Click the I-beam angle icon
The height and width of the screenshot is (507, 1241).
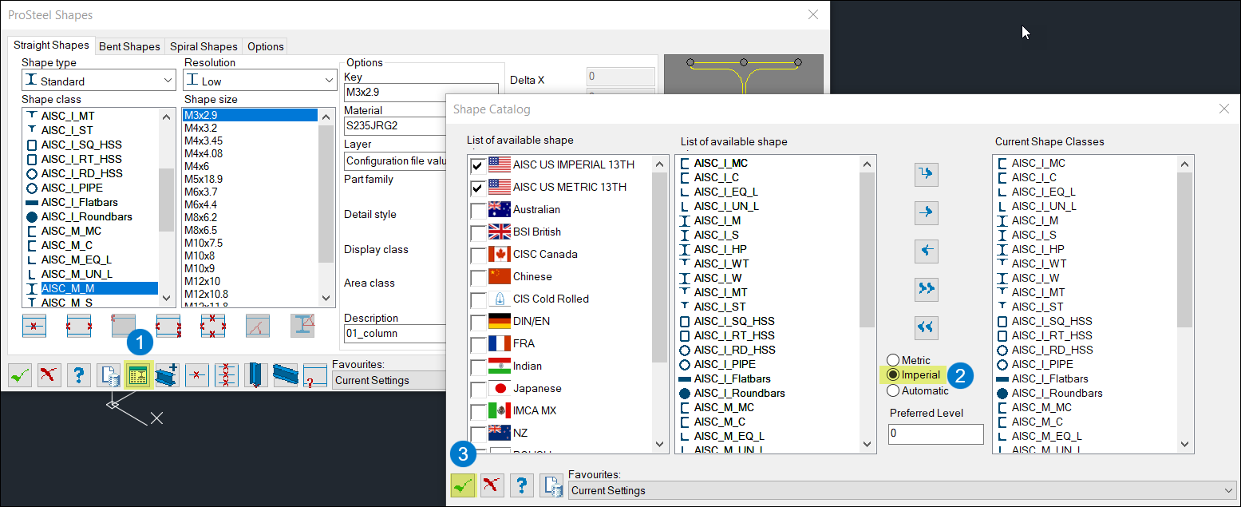pyautogui.click(x=302, y=326)
